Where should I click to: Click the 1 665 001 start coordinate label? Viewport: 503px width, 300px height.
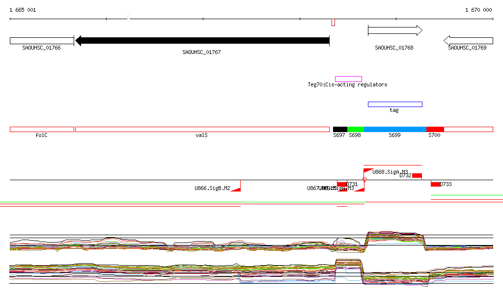tap(23, 10)
